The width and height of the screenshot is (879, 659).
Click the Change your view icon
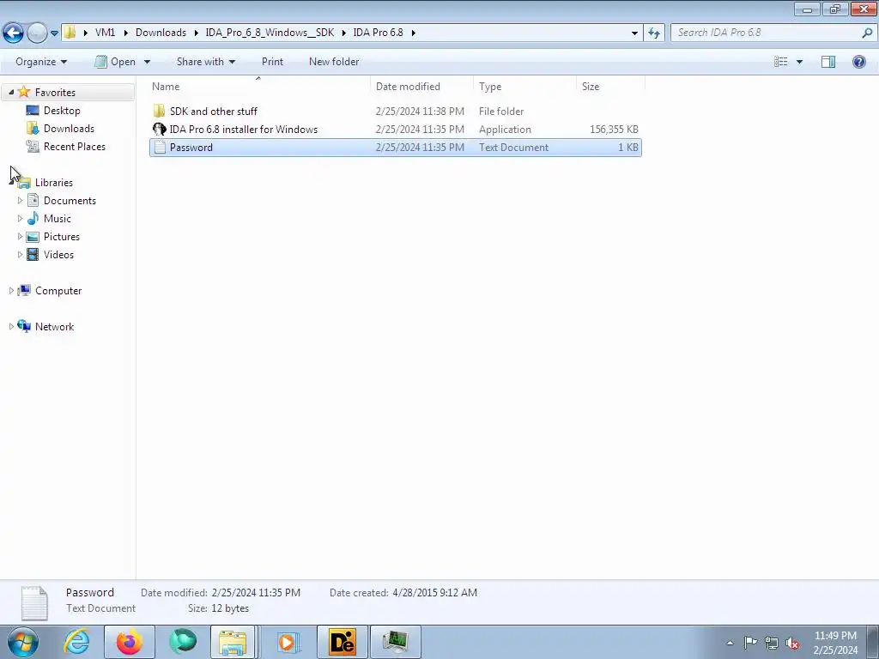(x=781, y=62)
